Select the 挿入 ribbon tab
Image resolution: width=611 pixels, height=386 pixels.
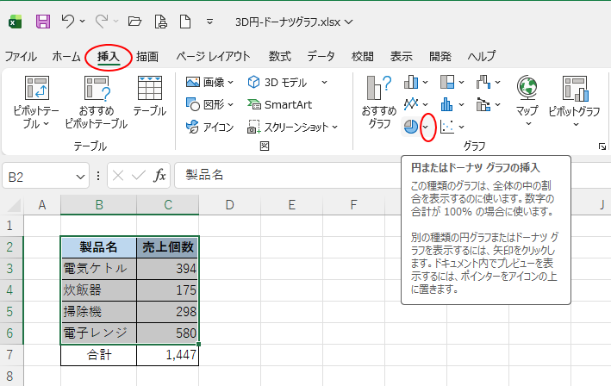109,57
